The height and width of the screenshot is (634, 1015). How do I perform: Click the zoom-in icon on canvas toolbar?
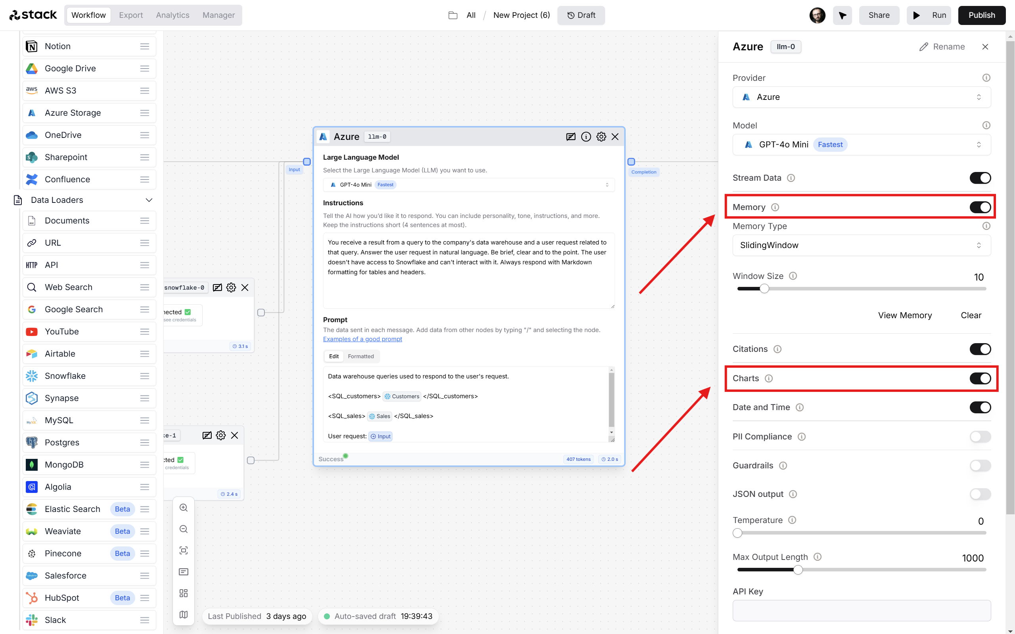pos(185,510)
